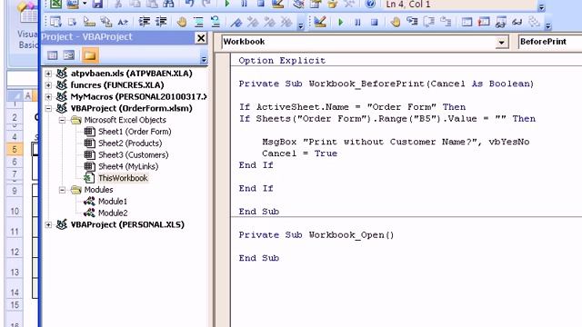
Task: Select ThisWorkbook in project tree
Action: pyautogui.click(x=123, y=178)
